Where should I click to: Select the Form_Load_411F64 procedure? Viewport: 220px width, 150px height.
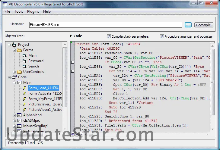tap(43, 88)
